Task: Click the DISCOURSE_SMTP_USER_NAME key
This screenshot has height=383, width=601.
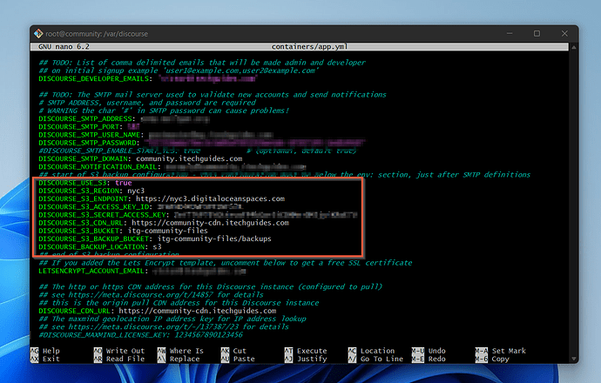Action: (x=91, y=135)
